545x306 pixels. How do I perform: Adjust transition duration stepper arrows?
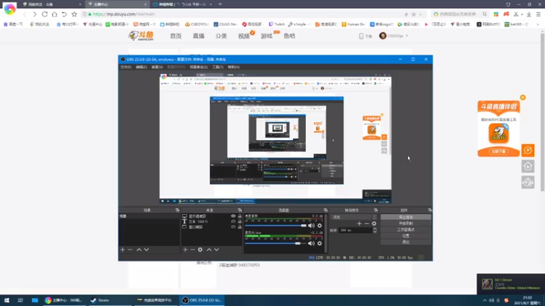375,230
